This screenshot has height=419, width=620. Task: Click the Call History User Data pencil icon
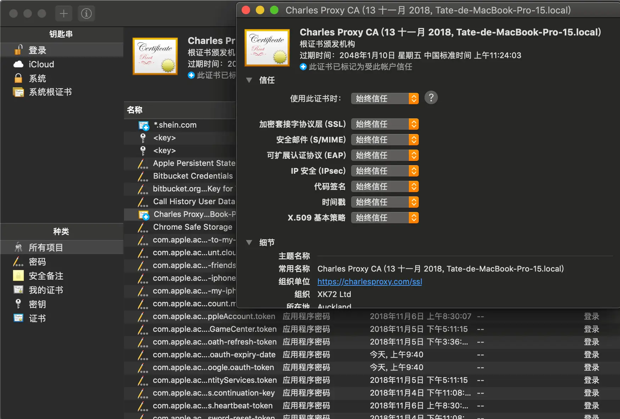143,202
